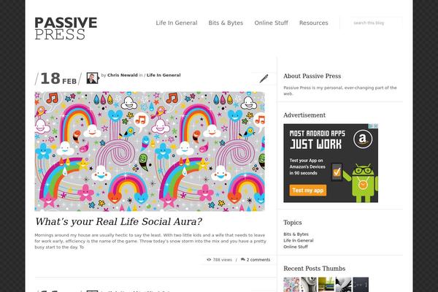This screenshot has width=438, height=292.
Task: Click the pencil post-format icon
Action: pos(264,79)
